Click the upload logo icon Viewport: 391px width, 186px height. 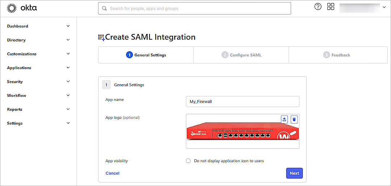[284, 120]
